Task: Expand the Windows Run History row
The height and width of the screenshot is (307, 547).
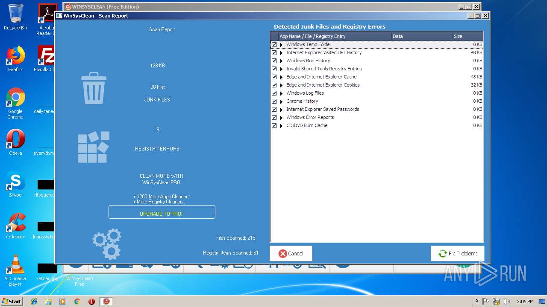Action: click(281, 61)
